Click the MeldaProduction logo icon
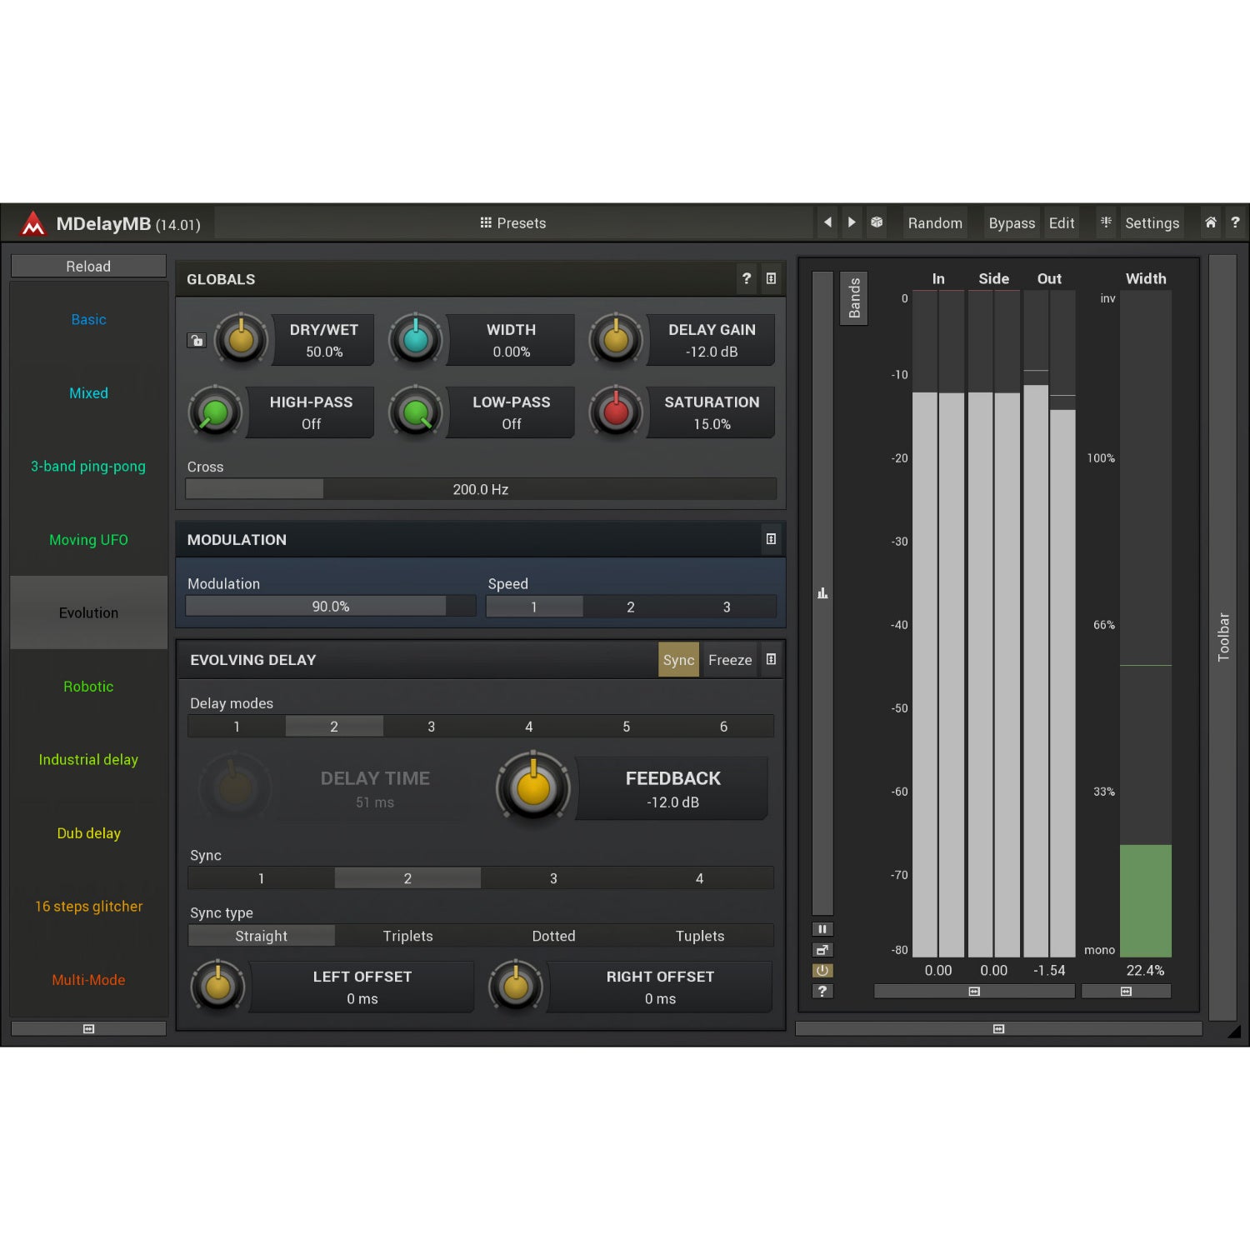 point(33,223)
